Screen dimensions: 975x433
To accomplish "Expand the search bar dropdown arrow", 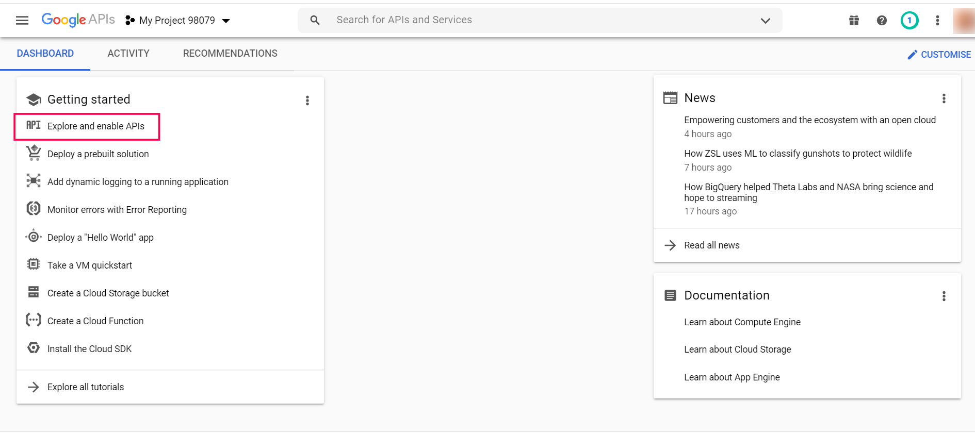I will tap(765, 21).
